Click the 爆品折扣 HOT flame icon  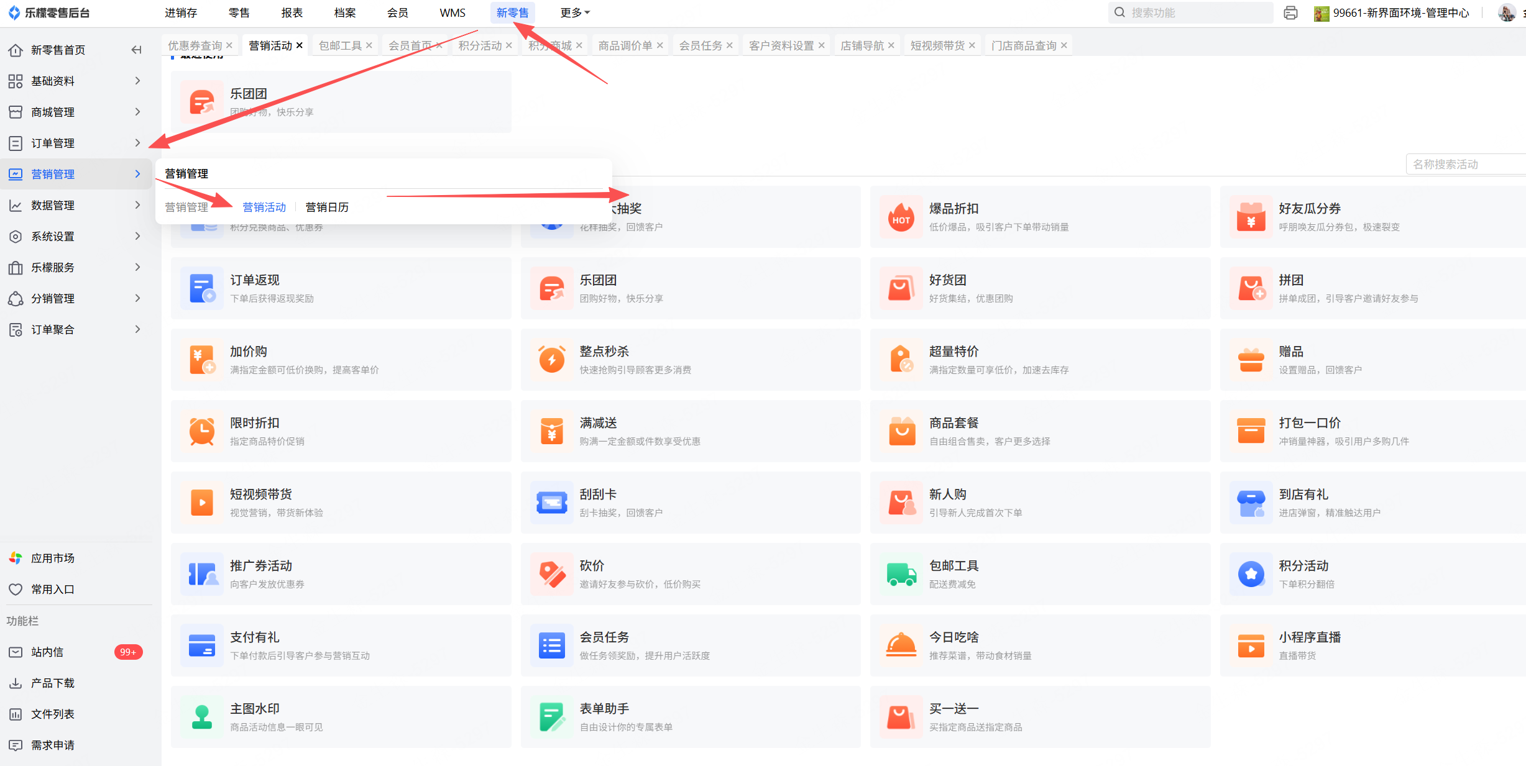[901, 217]
